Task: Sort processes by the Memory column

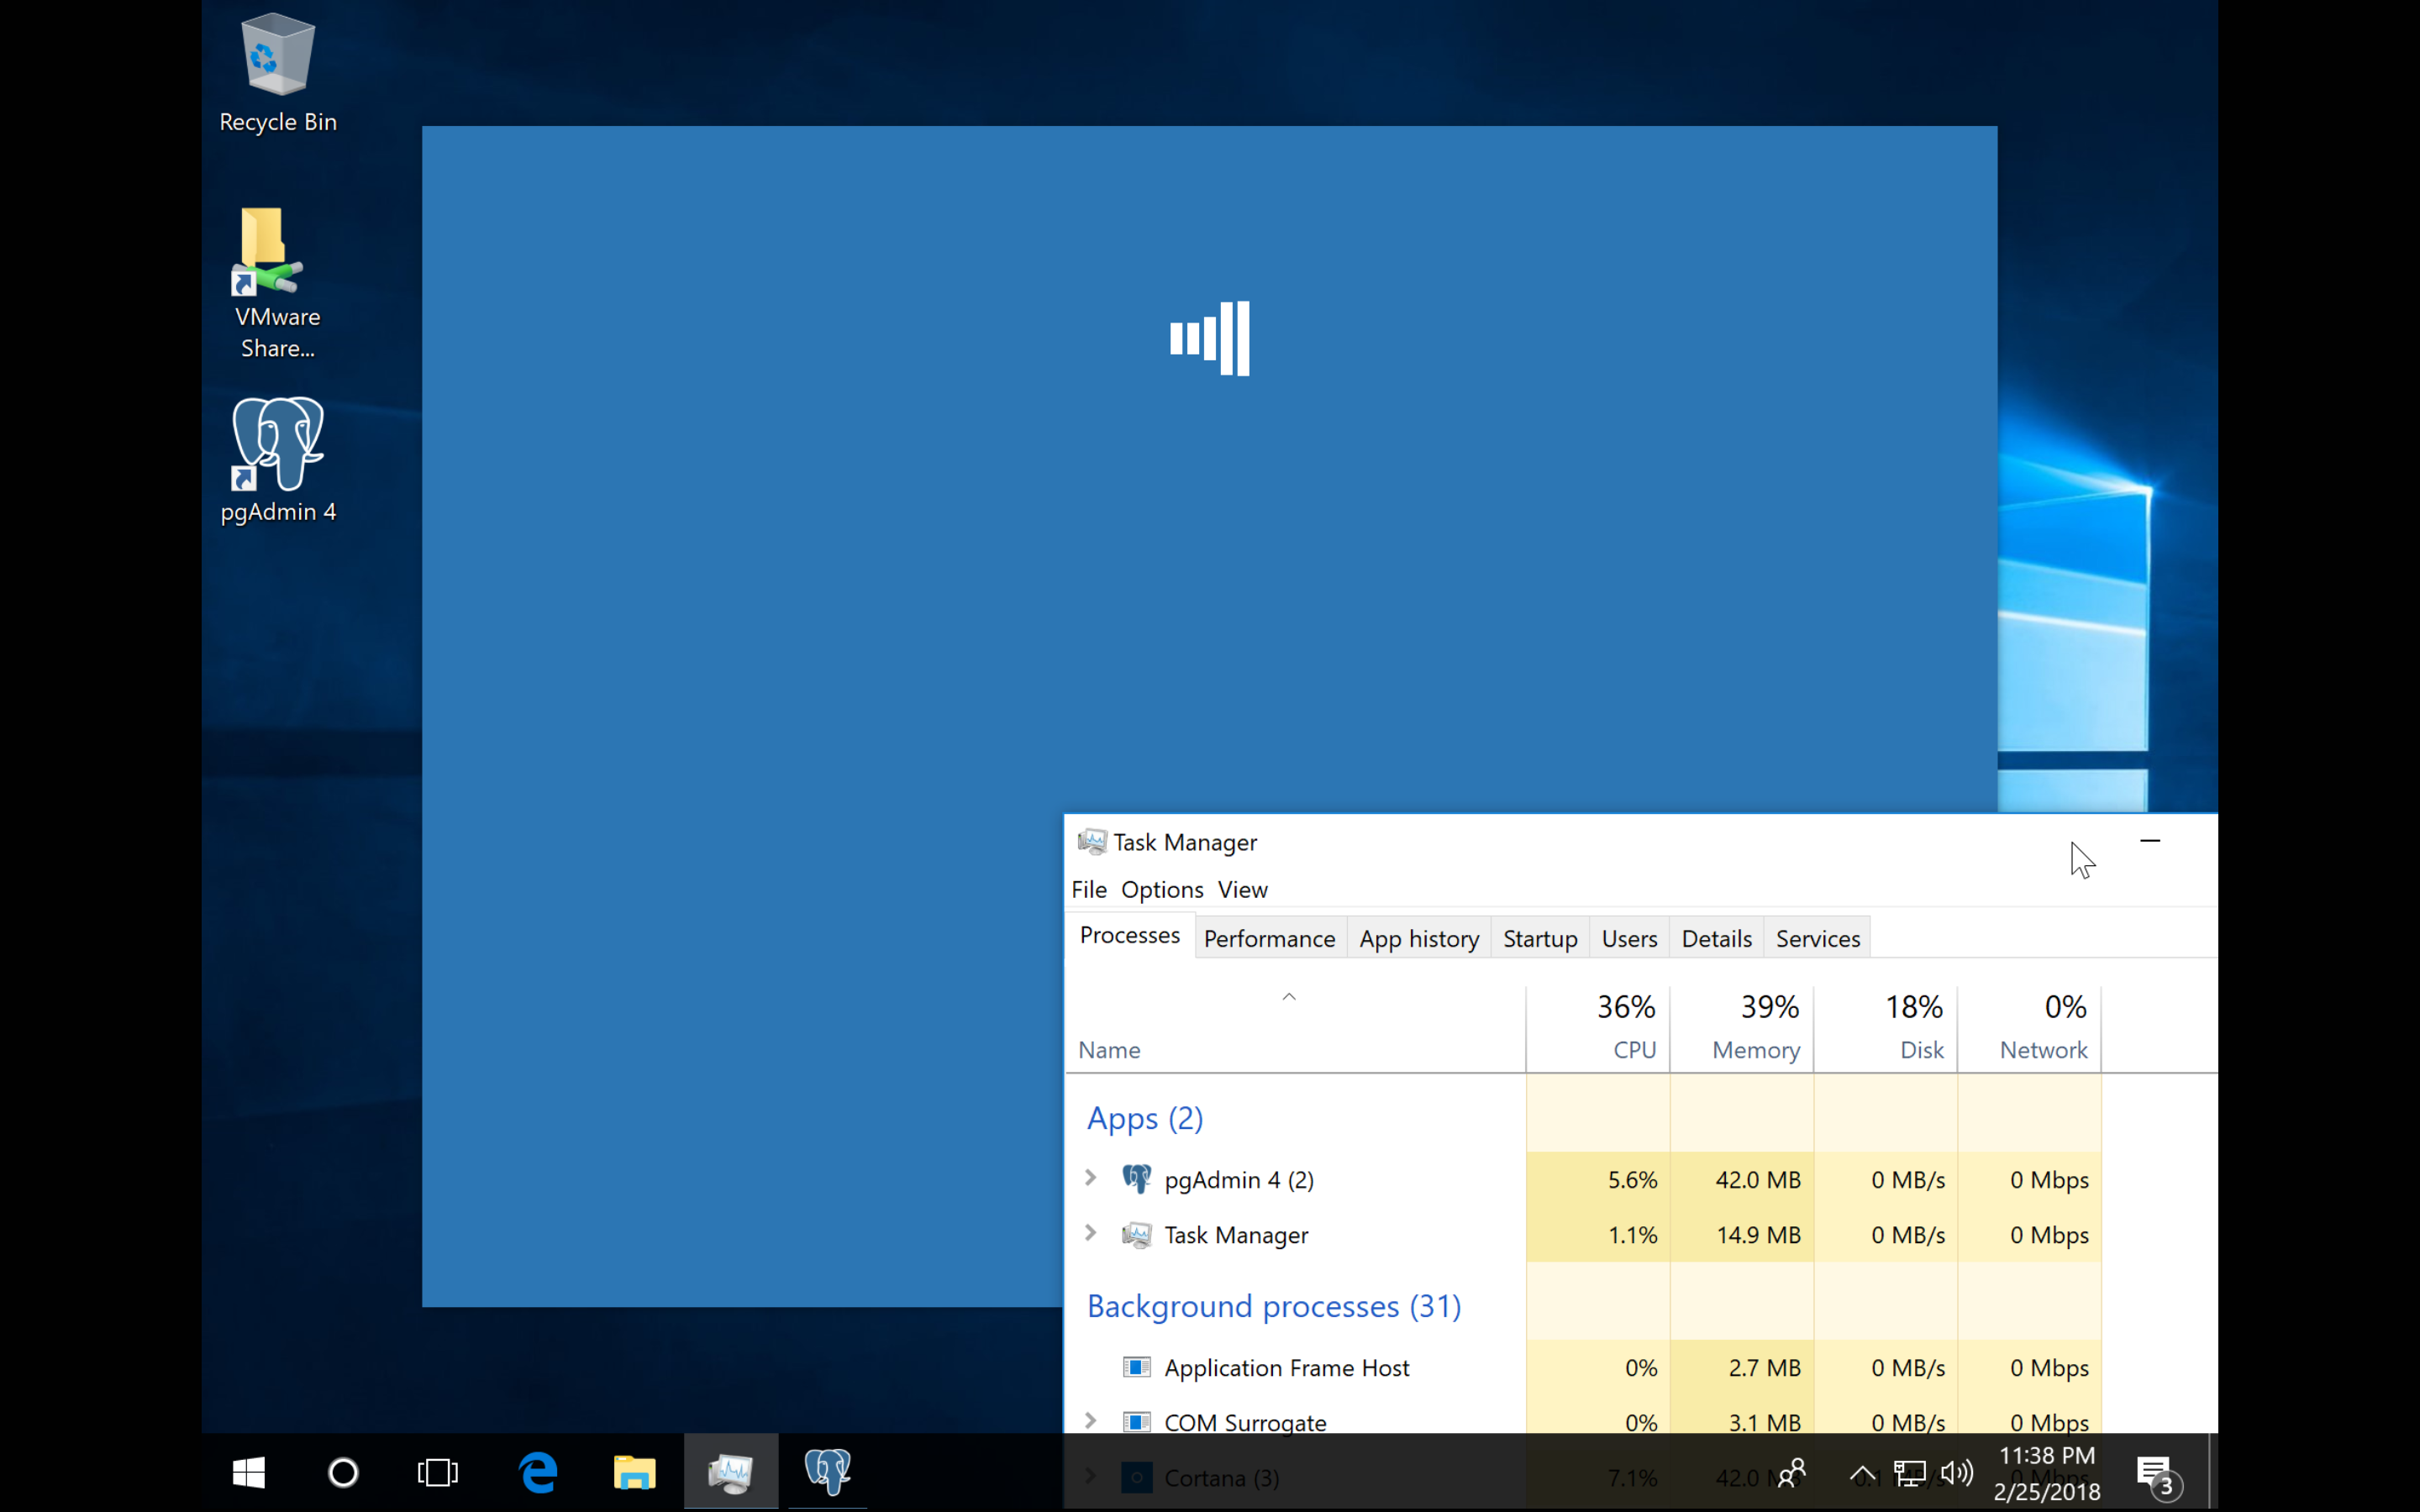Action: pos(1755,1049)
